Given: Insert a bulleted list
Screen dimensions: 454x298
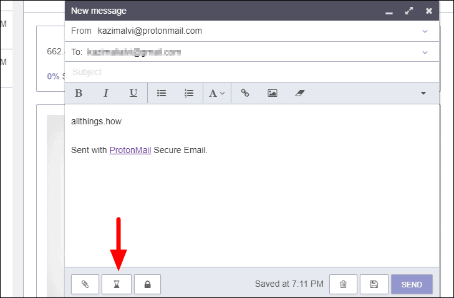Looking at the screenshot, I should [162, 93].
